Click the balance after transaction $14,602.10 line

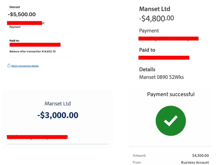pos(33,51)
